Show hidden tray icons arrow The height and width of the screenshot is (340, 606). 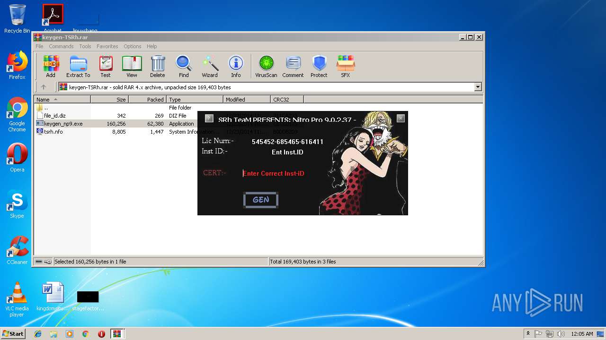[528, 333]
